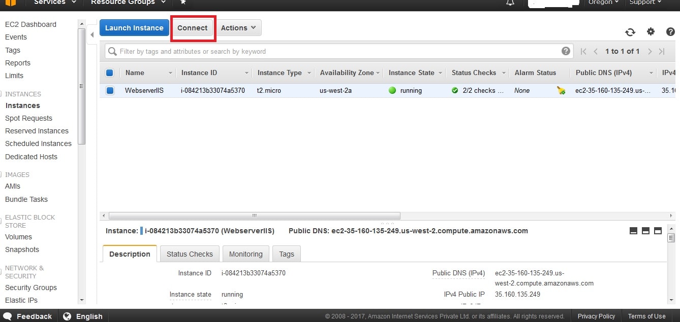Open Reserved Instances in sidebar
The height and width of the screenshot is (322, 680).
click(37, 131)
